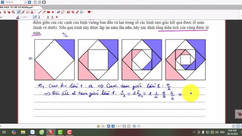242x136 pixels.
Task: Click the previous view back arrow
Action: coord(134,126)
